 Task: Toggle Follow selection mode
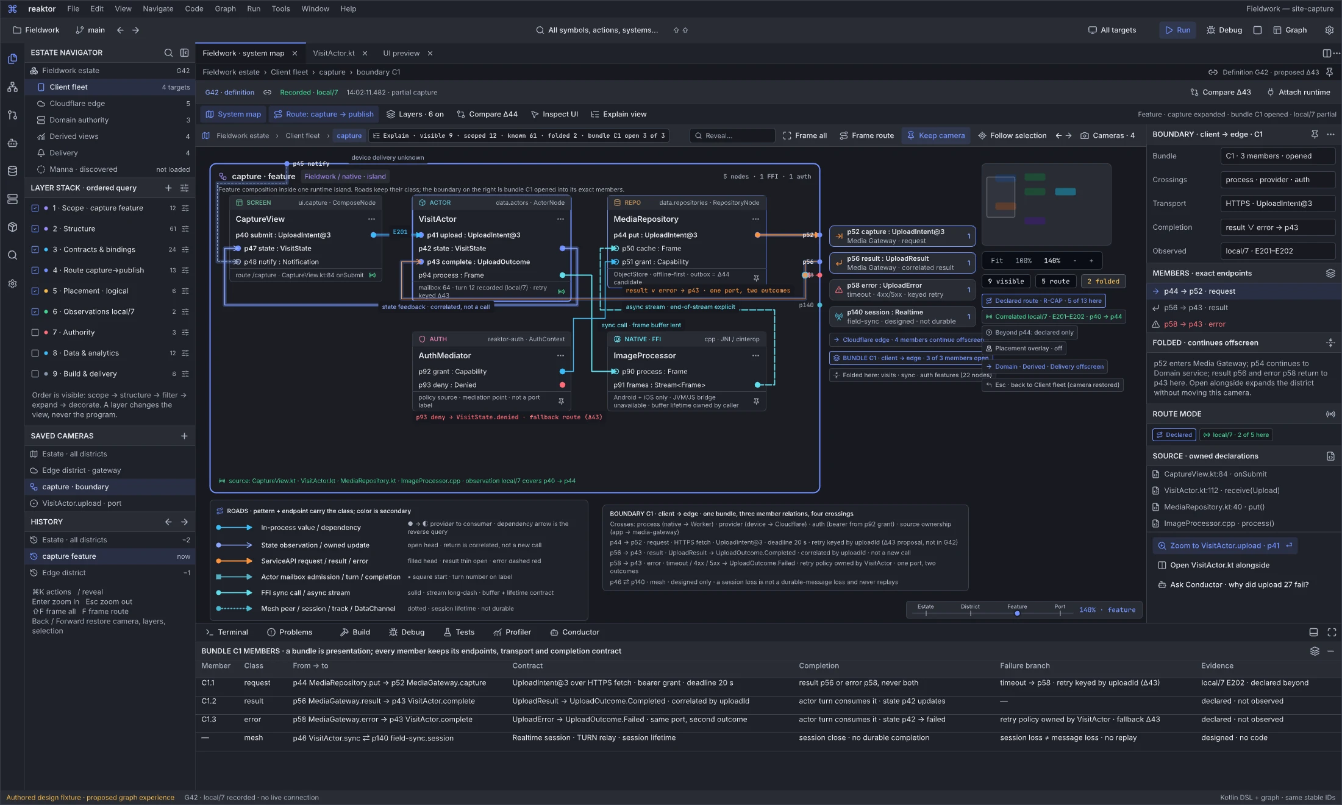click(1012, 135)
